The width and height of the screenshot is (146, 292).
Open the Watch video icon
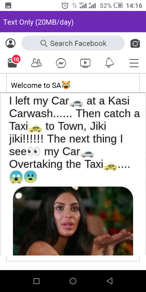click(x=85, y=63)
